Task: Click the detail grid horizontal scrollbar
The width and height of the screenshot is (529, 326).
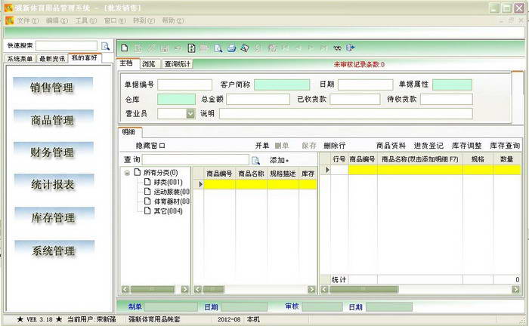Action: [x=420, y=289]
